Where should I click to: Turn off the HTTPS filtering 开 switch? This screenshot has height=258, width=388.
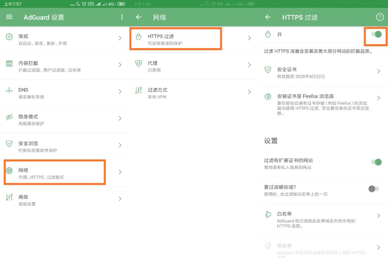[376, 34]
